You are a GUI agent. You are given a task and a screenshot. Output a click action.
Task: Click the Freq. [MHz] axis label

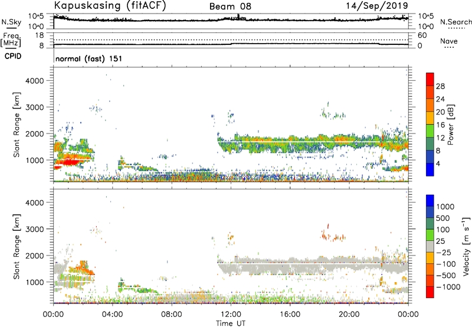11,40
